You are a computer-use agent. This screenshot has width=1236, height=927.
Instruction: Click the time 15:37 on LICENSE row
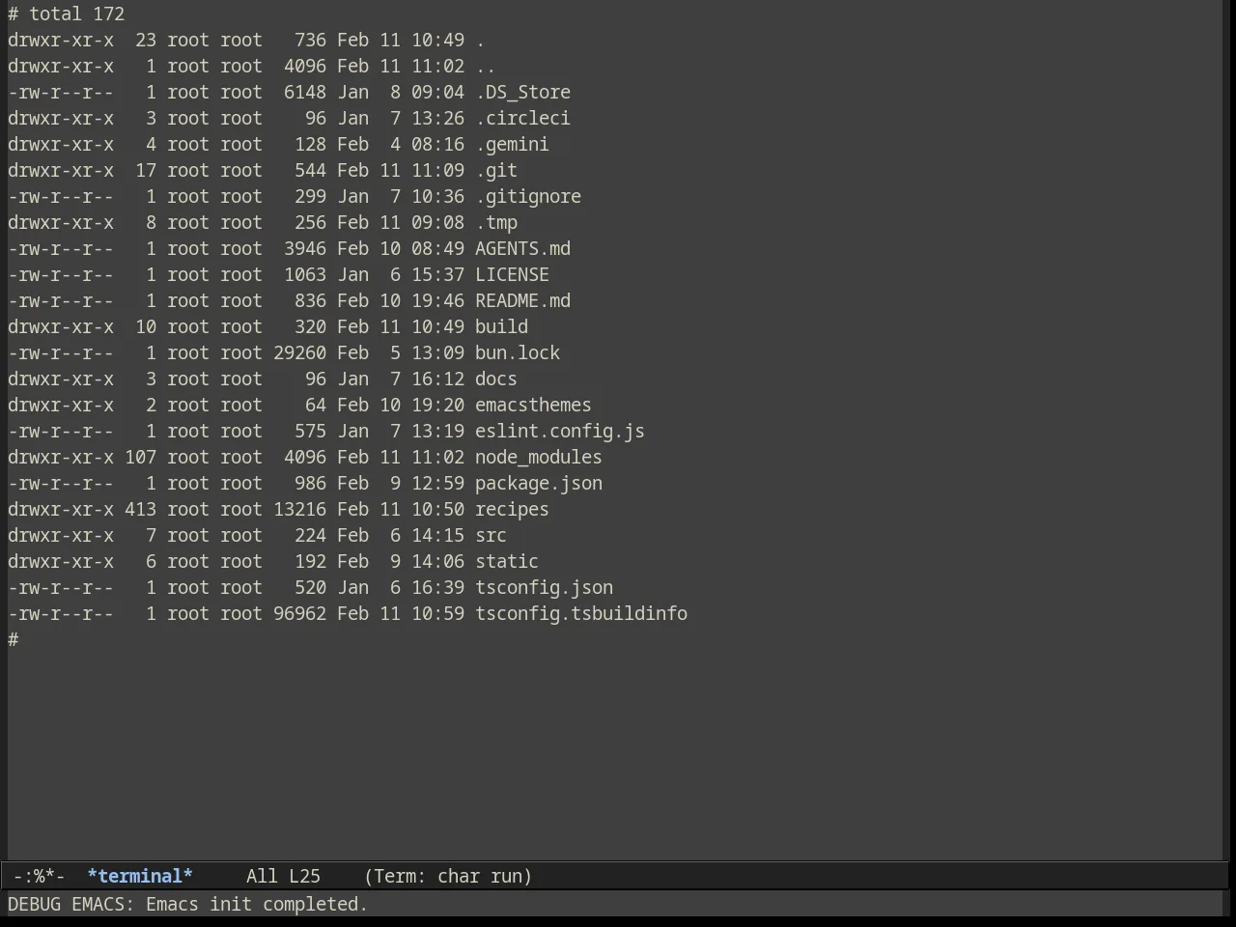click(437, 274)
